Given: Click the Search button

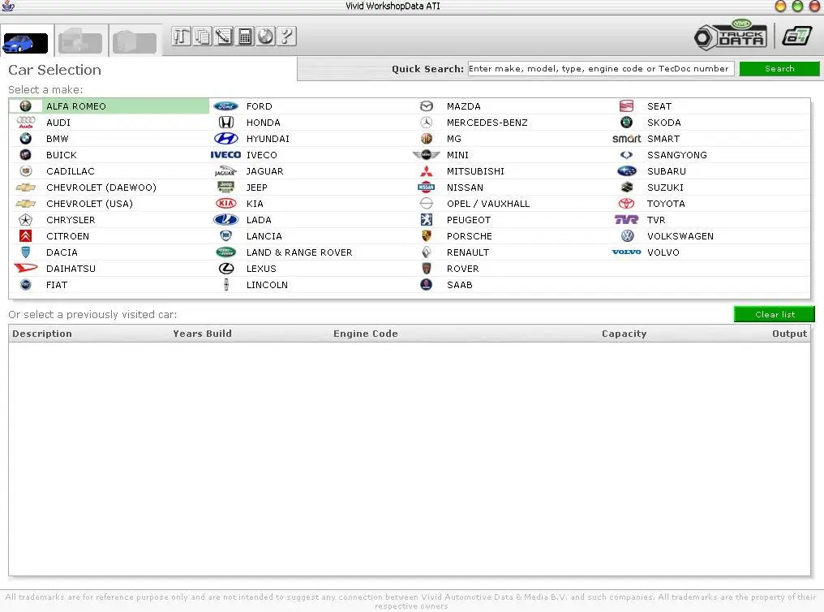Looking at the screenshot, I should (x=779, y=69).
